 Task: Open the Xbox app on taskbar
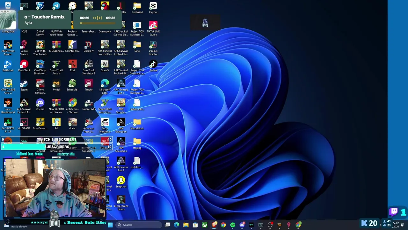[205, 225]
